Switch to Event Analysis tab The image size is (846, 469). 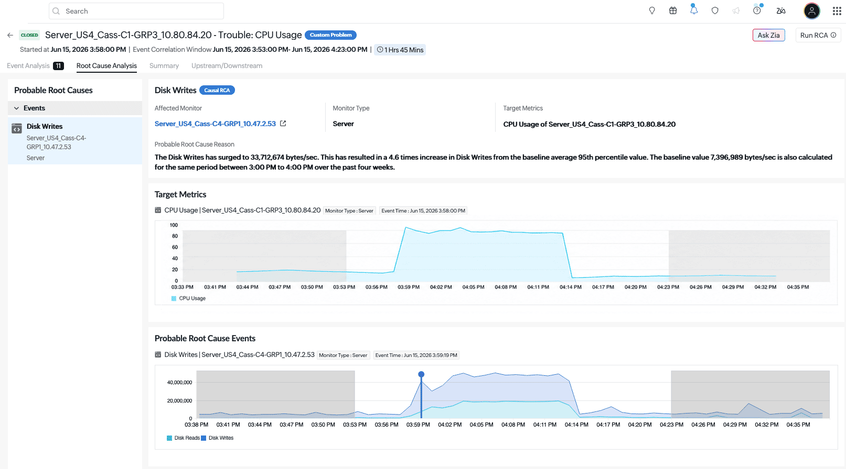[28, 65]
